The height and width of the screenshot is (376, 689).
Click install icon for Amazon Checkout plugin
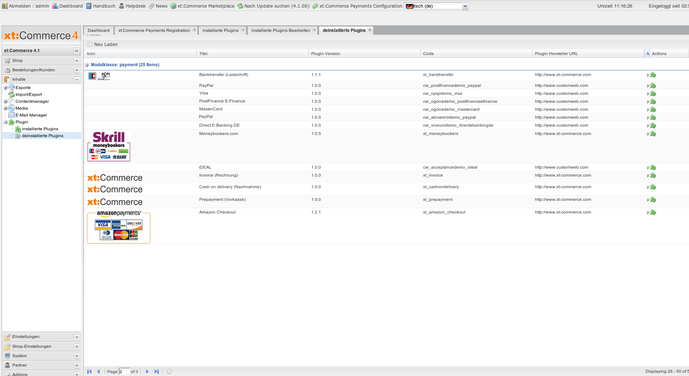pos(653,212)
